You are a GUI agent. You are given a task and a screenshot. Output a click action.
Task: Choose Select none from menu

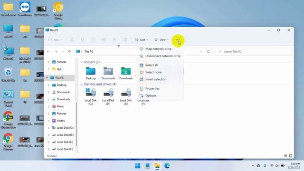[x=160, y=72]
